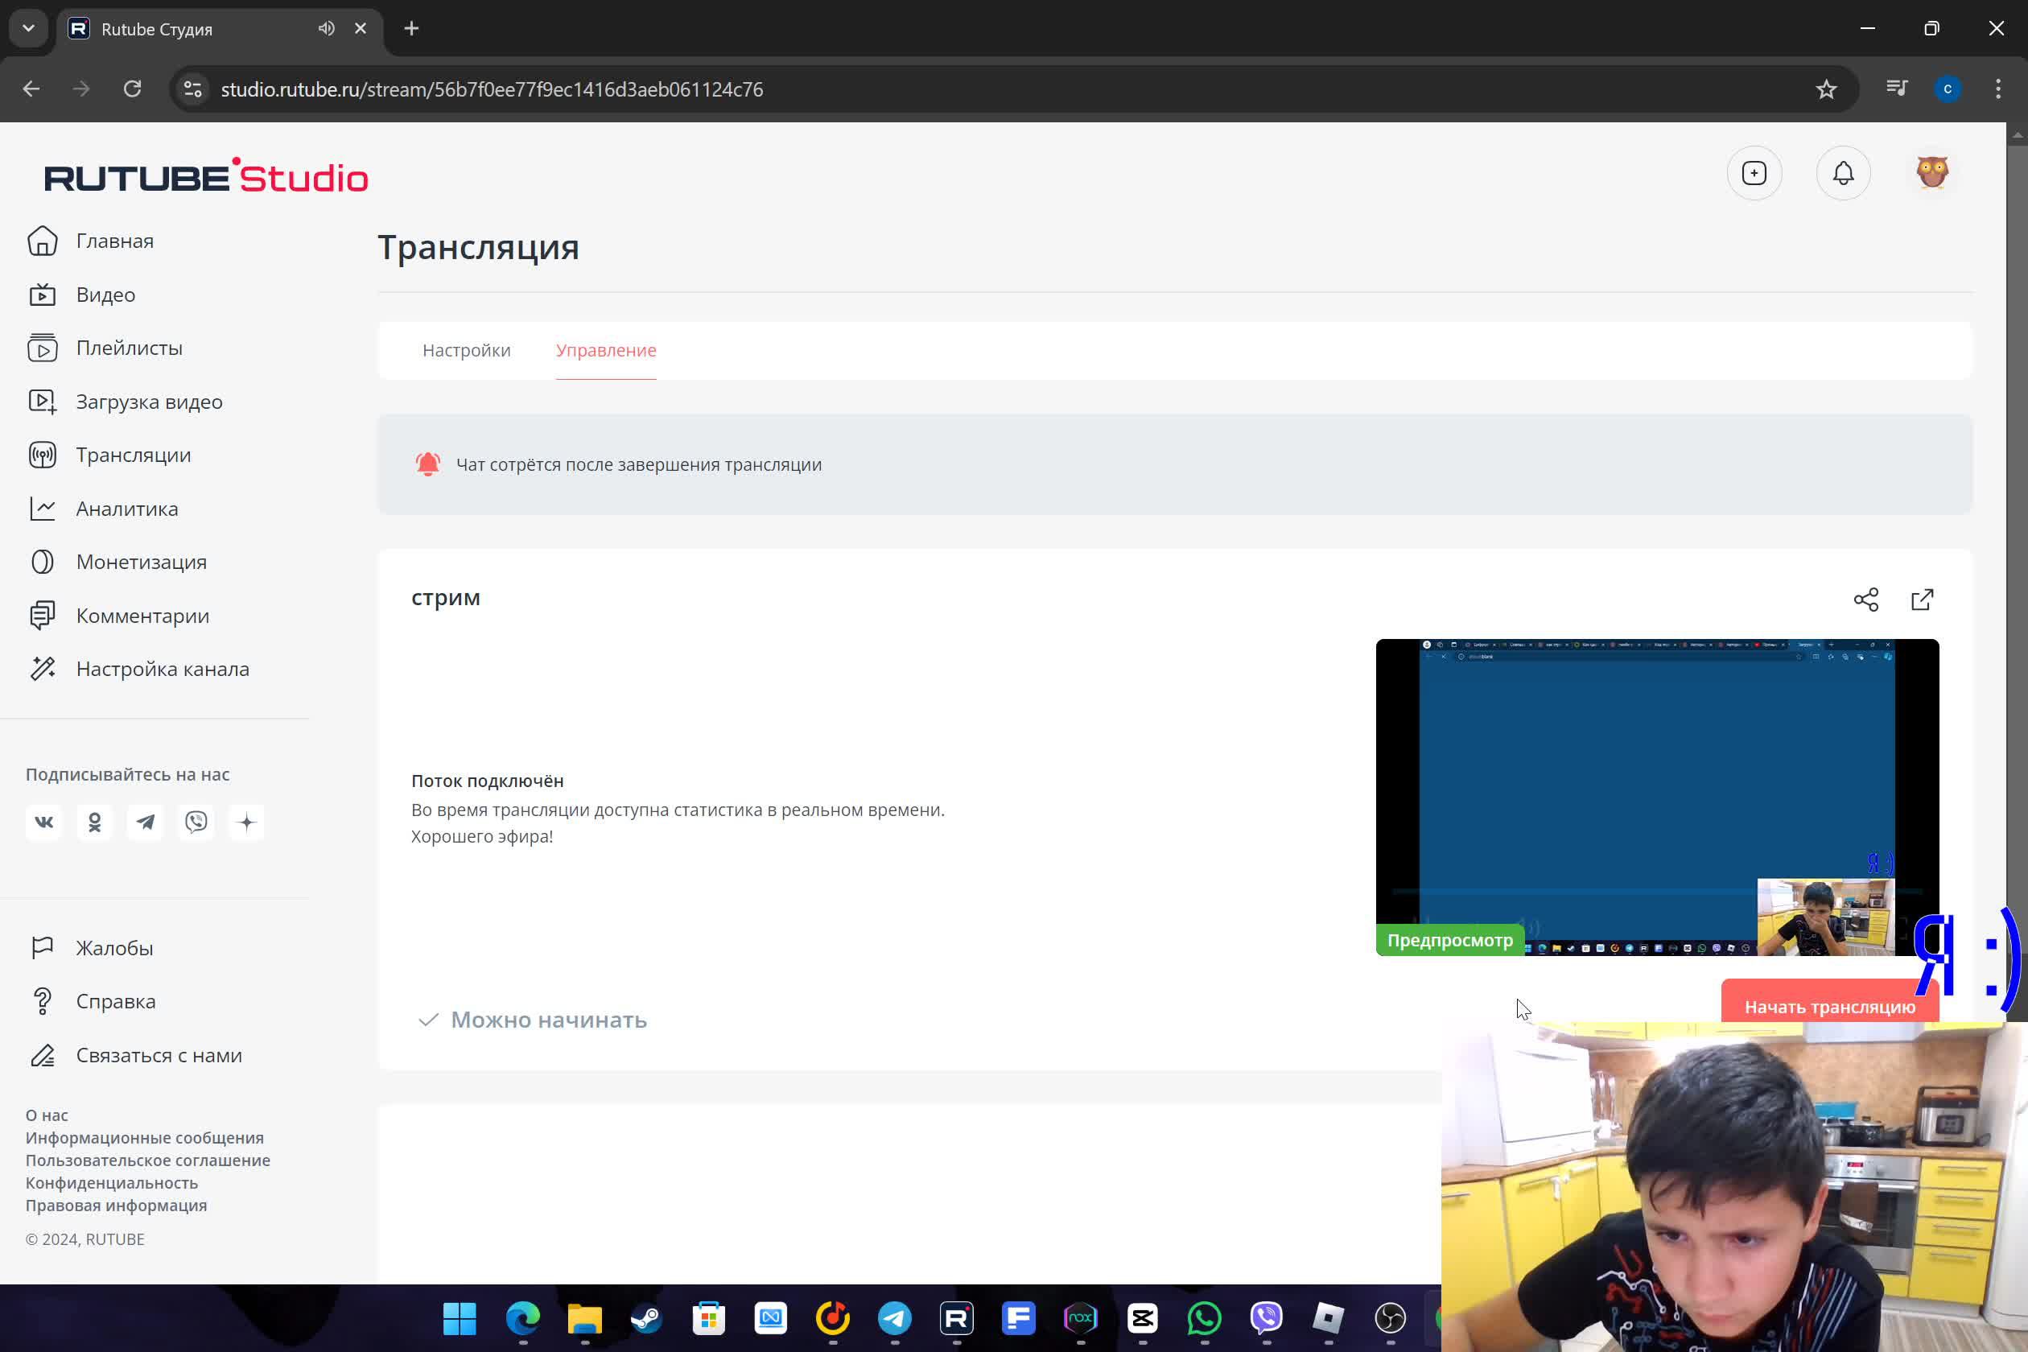Open notifications bell
This screenshot has height=1352, width=2028.
(x=1844, y=173)
